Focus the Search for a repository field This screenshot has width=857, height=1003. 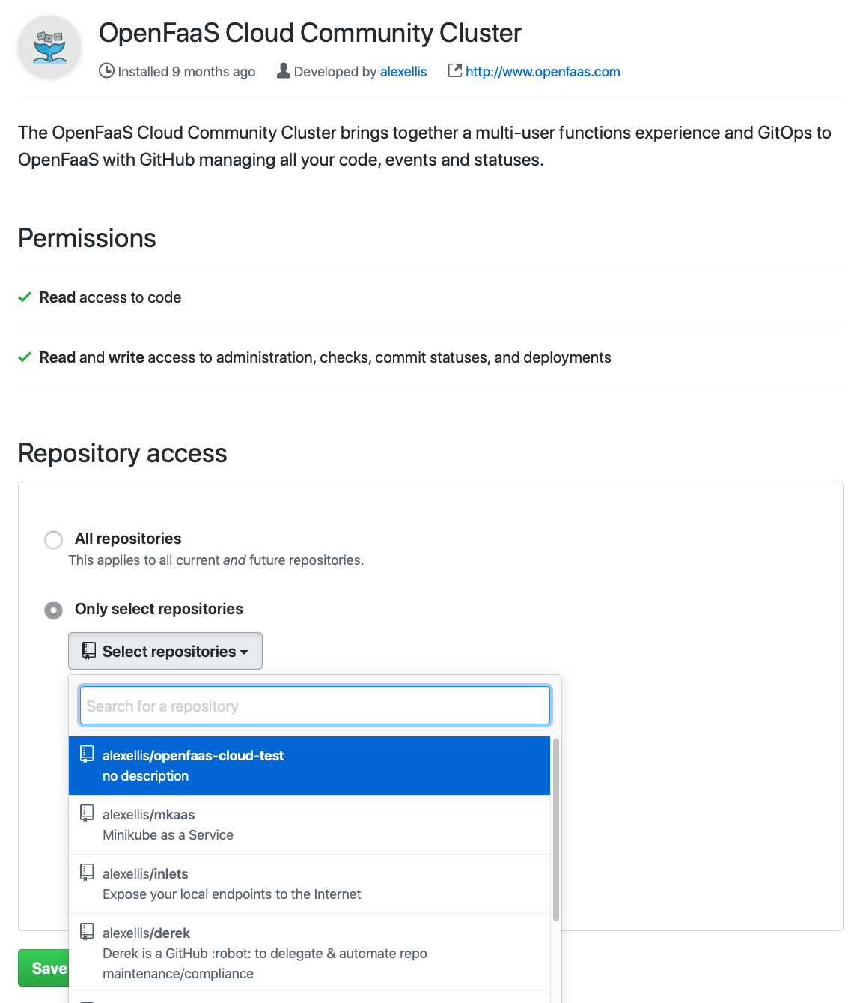[314, 706]
